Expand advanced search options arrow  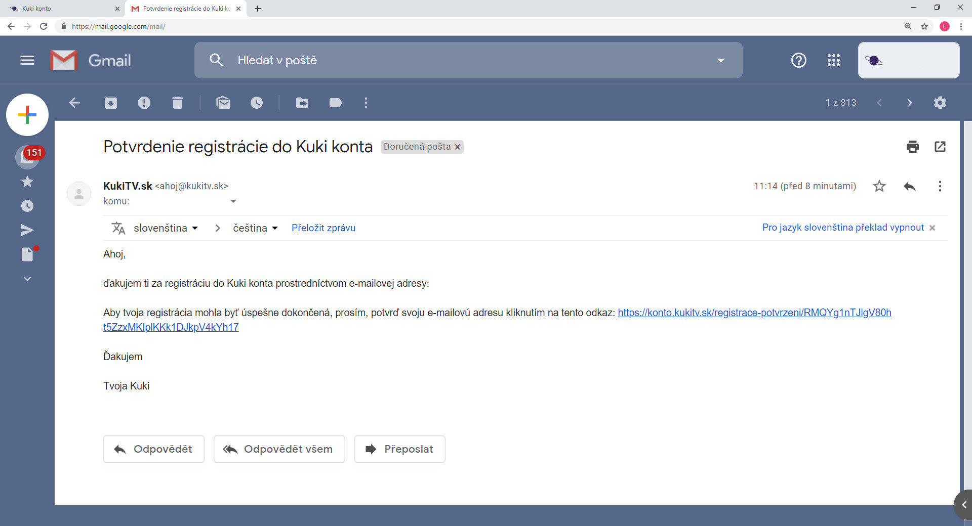click(720, 60)
